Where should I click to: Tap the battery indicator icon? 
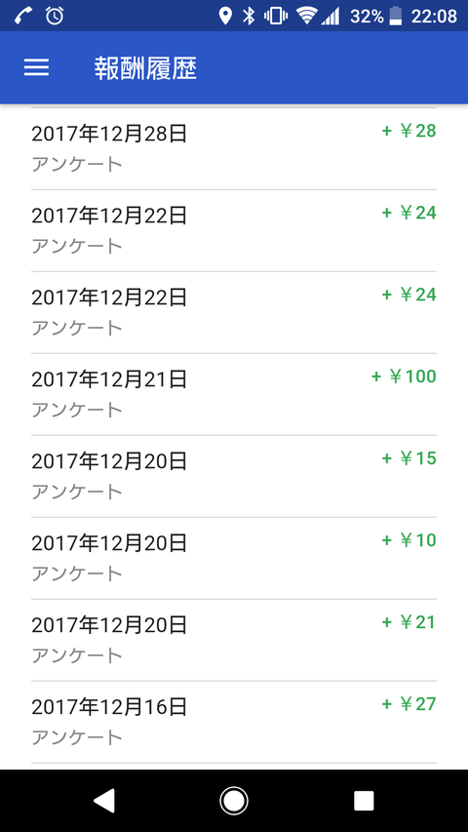coord(396,17)
